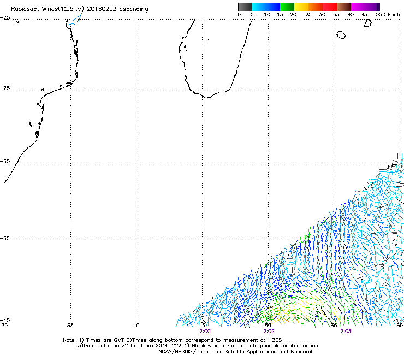
Task: Click the '5' label under the color legend
Action: click(x=252, y=15)
